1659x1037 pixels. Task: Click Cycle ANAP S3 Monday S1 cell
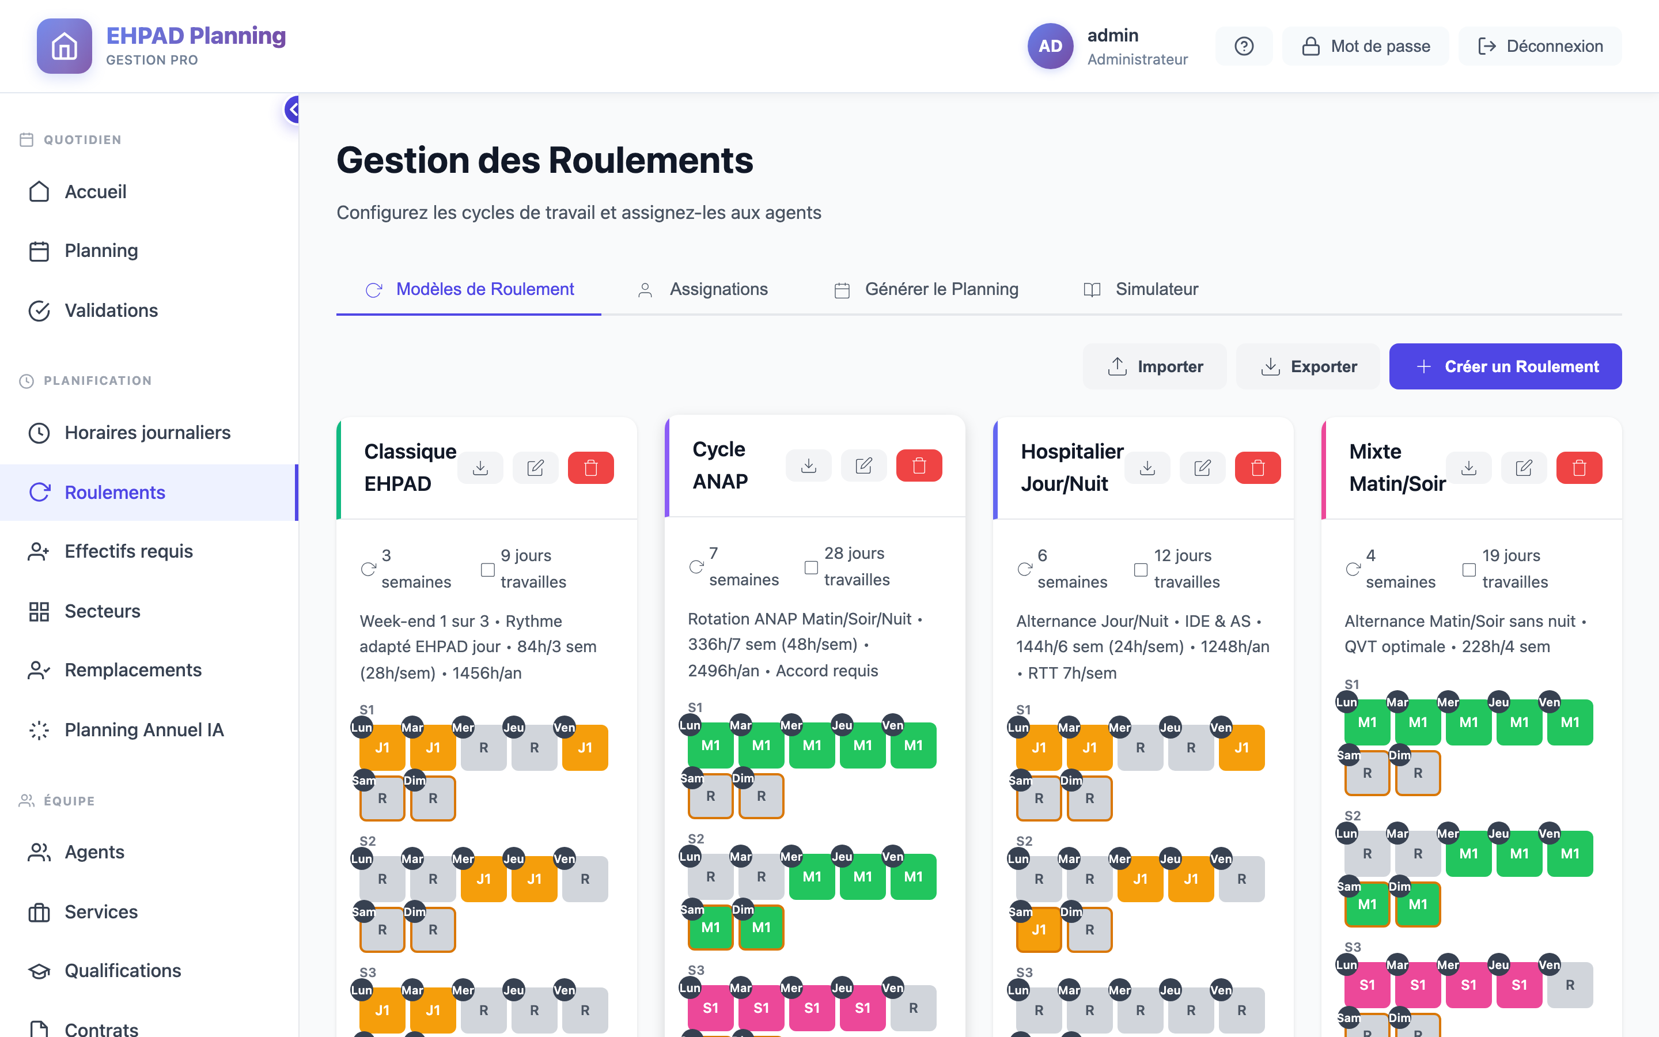[x=711, y=1008]
